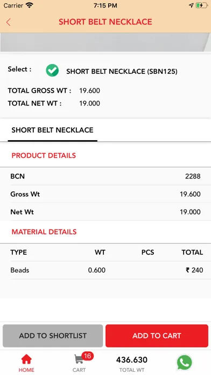Tap the TOTAL WT 436.630 indicator
This screenshot has height=375, width=211.
point(132,364)
